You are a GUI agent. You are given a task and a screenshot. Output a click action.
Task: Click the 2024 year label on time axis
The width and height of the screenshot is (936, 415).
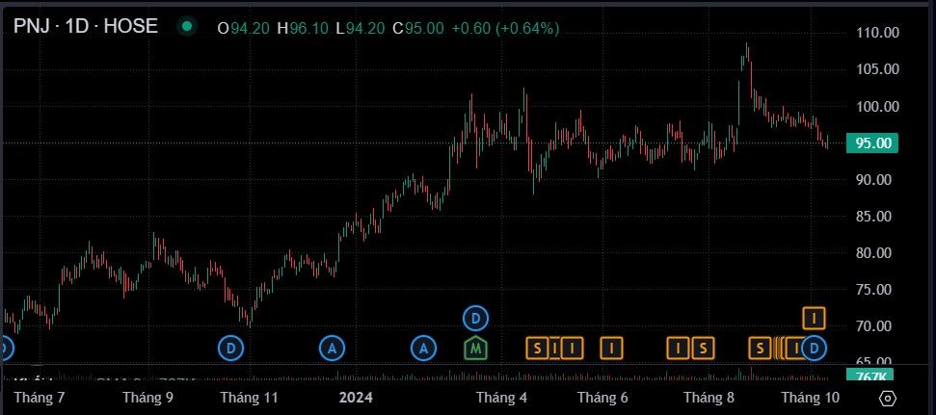tap(357, 397)
